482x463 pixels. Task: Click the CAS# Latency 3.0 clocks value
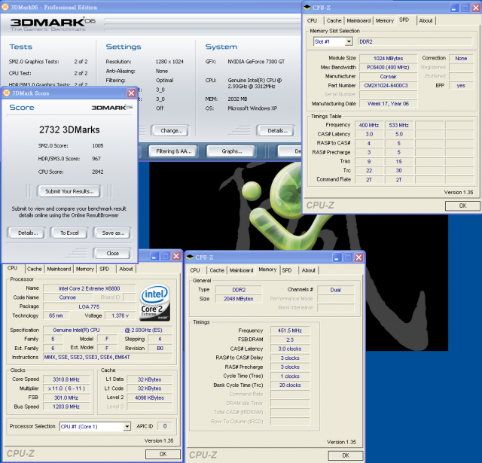click(290, 349)
